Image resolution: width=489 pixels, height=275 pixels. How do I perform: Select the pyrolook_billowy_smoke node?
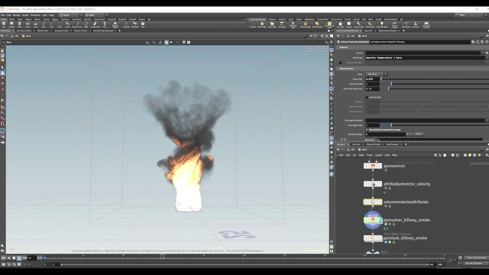[x=373, y=238]
